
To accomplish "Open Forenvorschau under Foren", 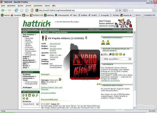I will pos(31,82).
